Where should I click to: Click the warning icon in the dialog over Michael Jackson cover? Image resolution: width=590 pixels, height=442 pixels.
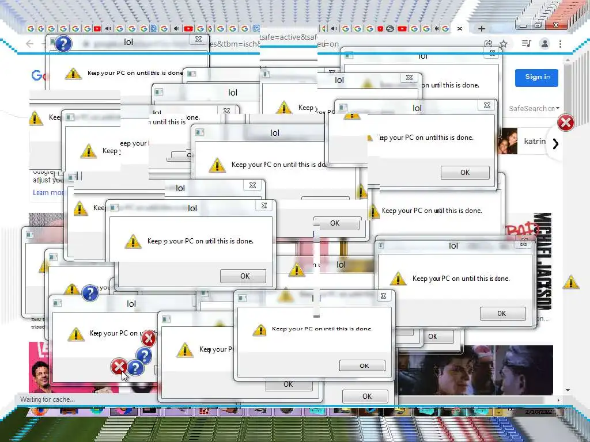398,279
